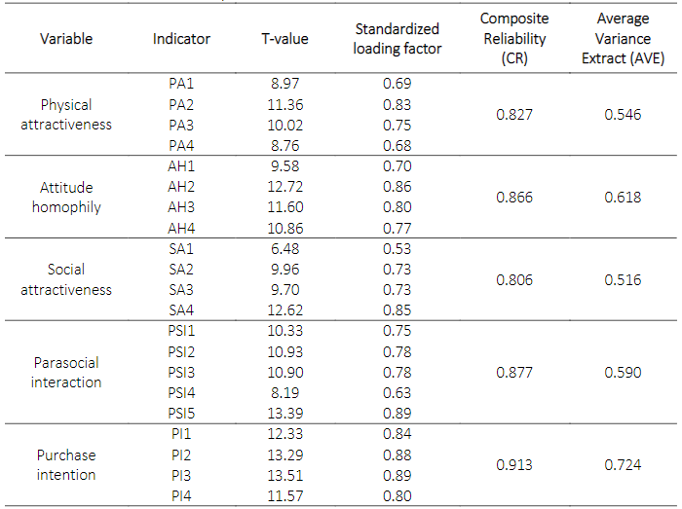Select the composite reliability value 0.913

pyautogui.click(x=513, y=465)
